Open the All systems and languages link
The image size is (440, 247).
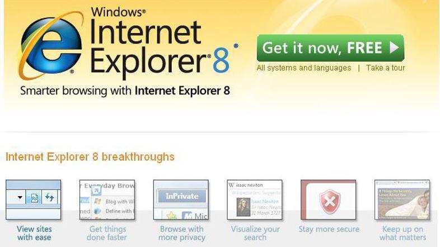click(x=303, y=68)
